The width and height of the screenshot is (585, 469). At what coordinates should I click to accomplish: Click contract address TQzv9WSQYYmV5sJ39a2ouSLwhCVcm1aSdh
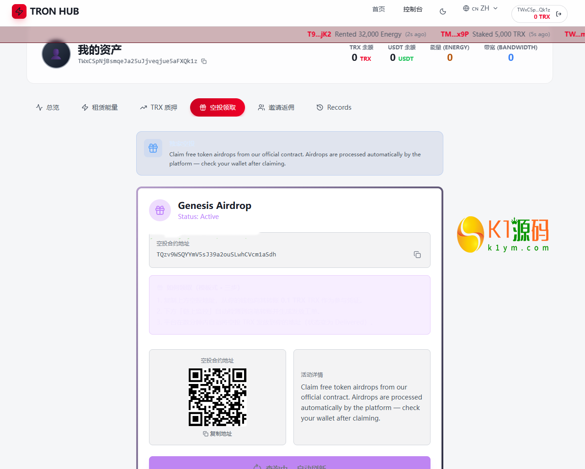pyautogui.click(x=216, y=255)
